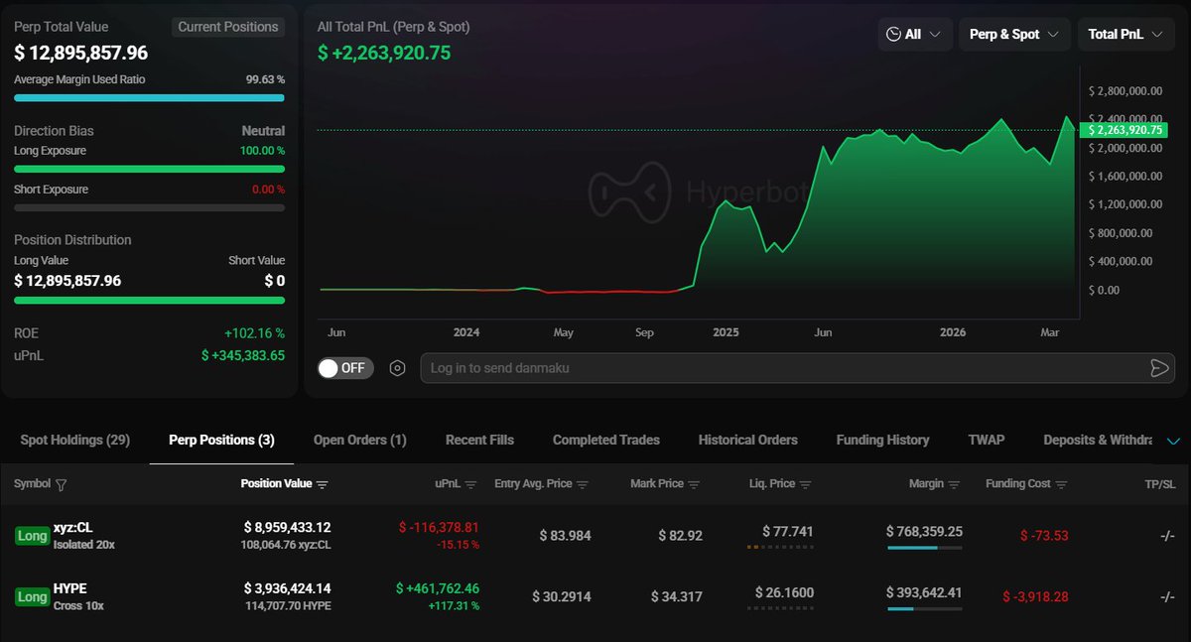Click sort icon beside Mark Price
The width and height of the screenshot is (1191, 642).
694,484
